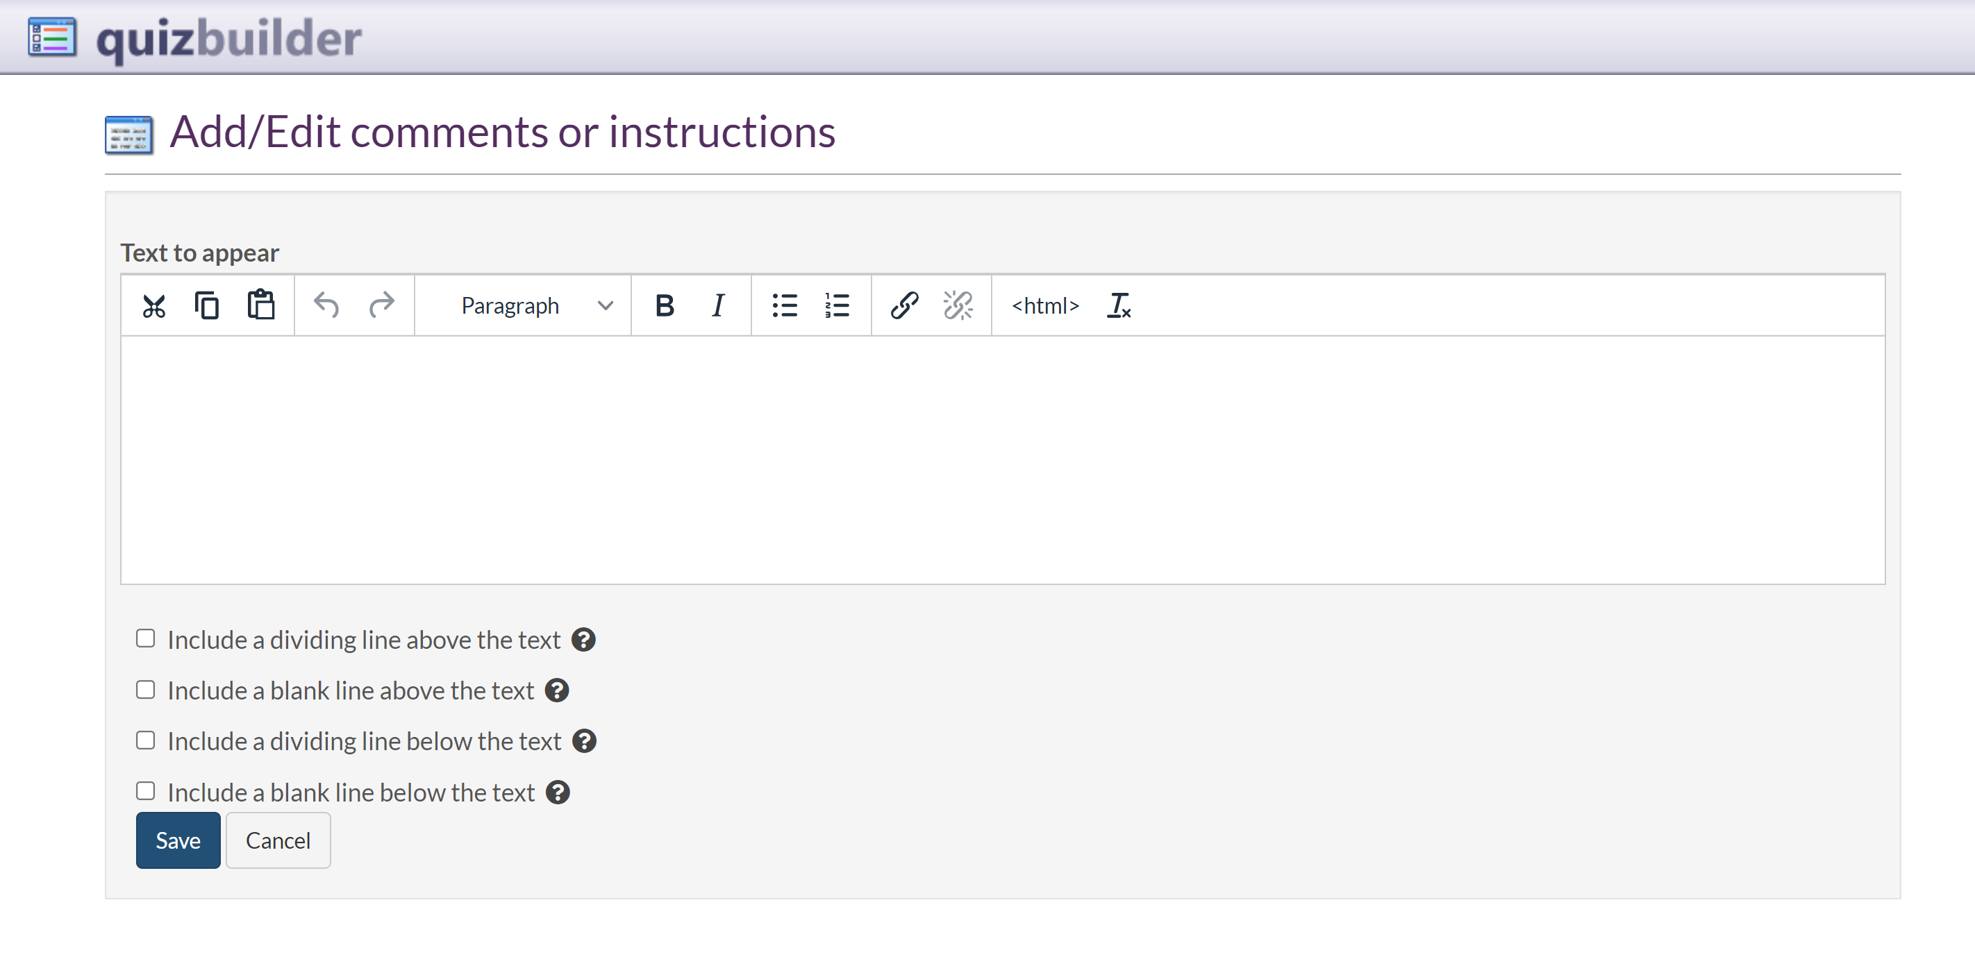Click the Cut scissors icon
This screenshot has width=1975, height=975.
pyautogui.click(x=154, y=305)
